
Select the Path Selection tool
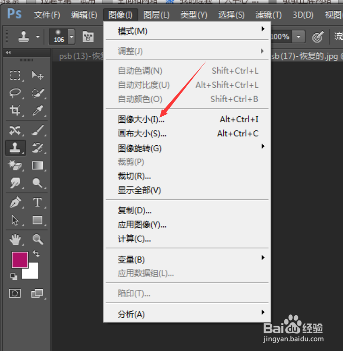coord(15,220)
